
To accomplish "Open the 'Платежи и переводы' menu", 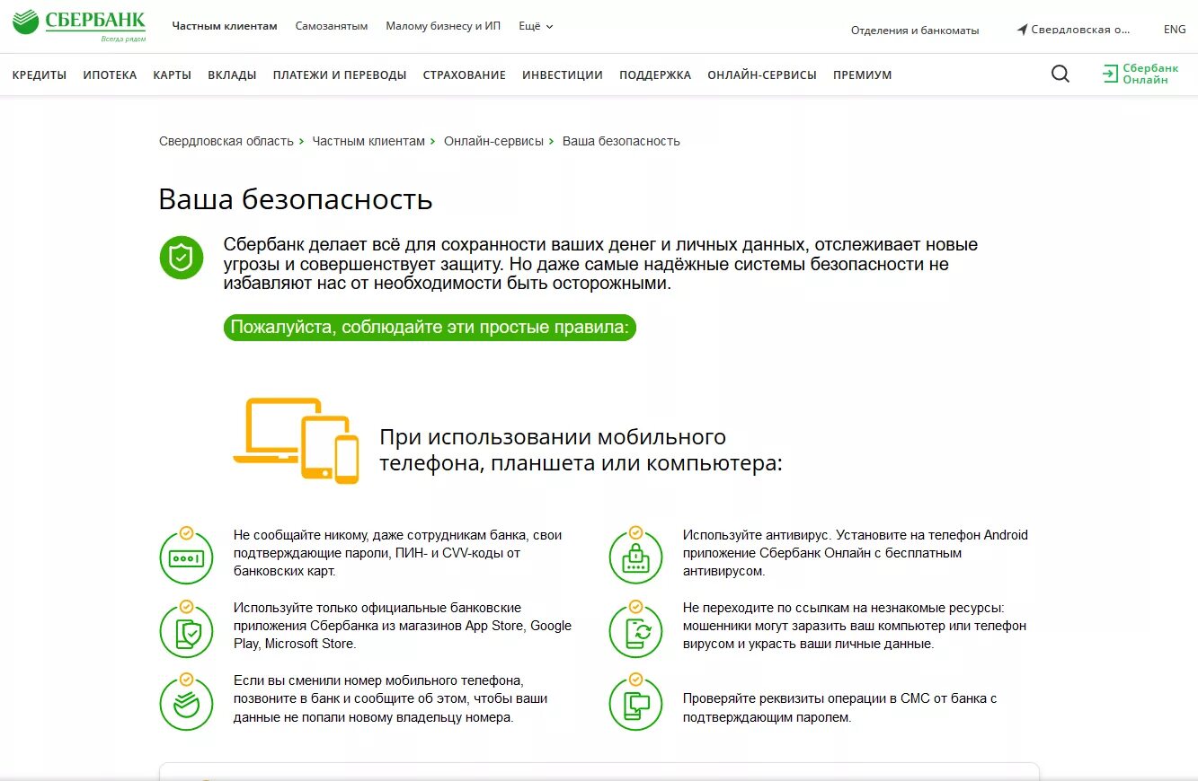I will point(340,75).
